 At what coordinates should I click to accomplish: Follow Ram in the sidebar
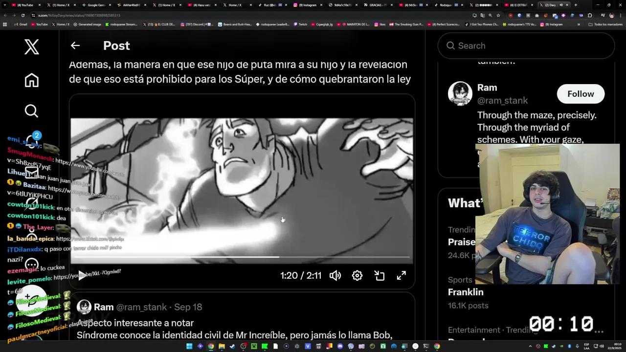pos(581,94)
